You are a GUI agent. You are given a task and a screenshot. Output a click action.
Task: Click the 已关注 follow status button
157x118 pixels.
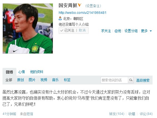coord(69,30)
